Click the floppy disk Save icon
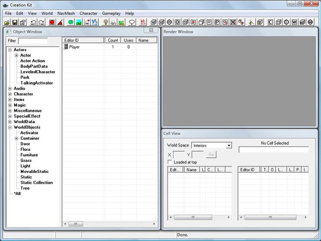 pos(15,22)
